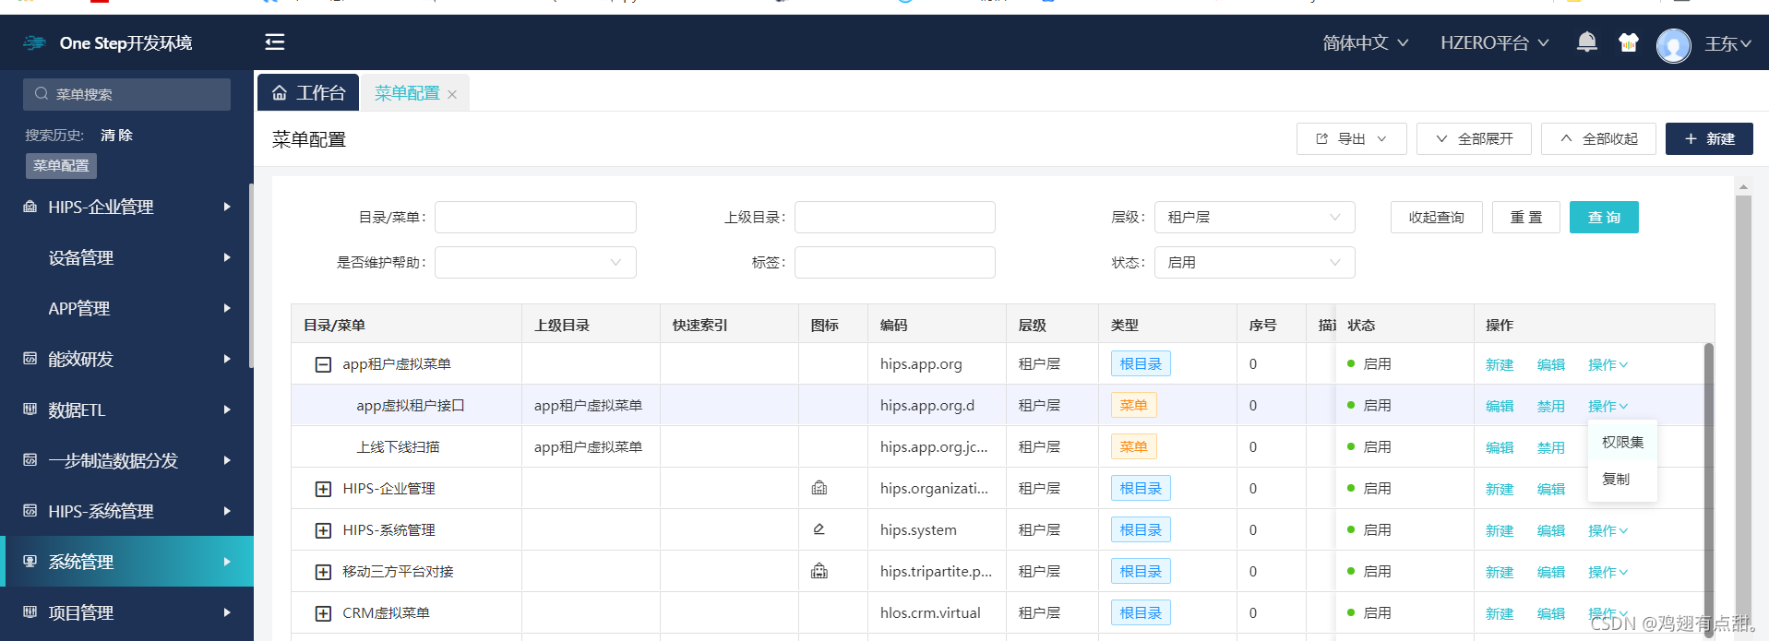Click the search magnifier icon in menu search
The height and width of the screenshot is (641, 1769).
(42, 93)
